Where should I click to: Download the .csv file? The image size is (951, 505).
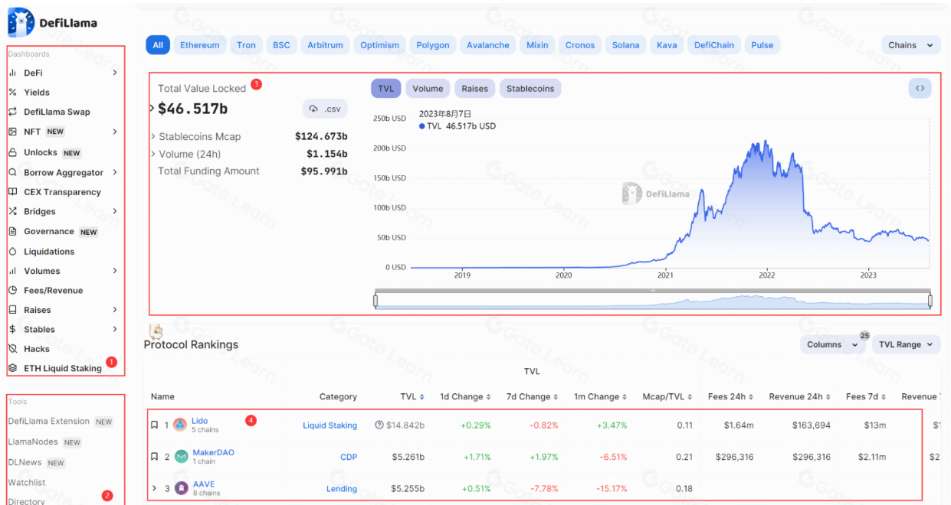click(x=325, y=109)
